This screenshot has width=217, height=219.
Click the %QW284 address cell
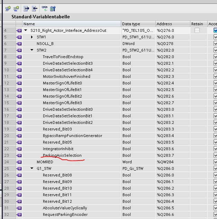click(x=165, y=162)
